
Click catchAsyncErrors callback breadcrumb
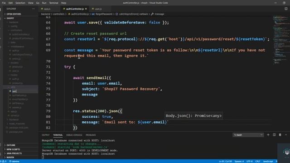[133, 14]
